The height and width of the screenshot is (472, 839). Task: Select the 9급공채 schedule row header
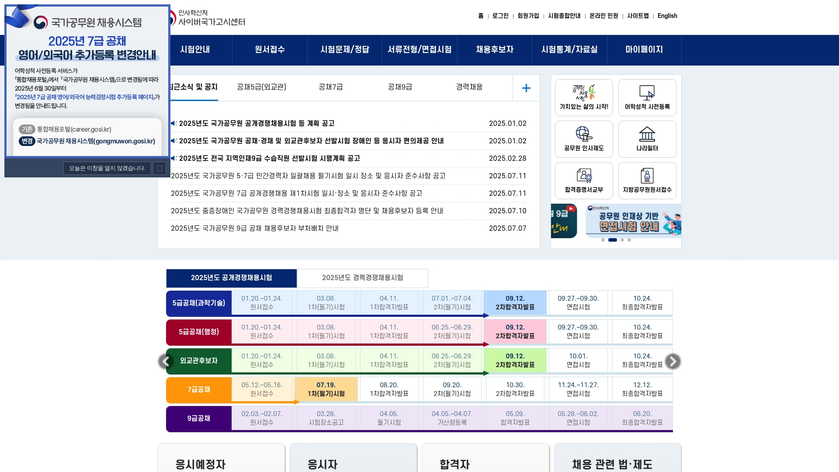pyautogui.click(x=199, y=418)
